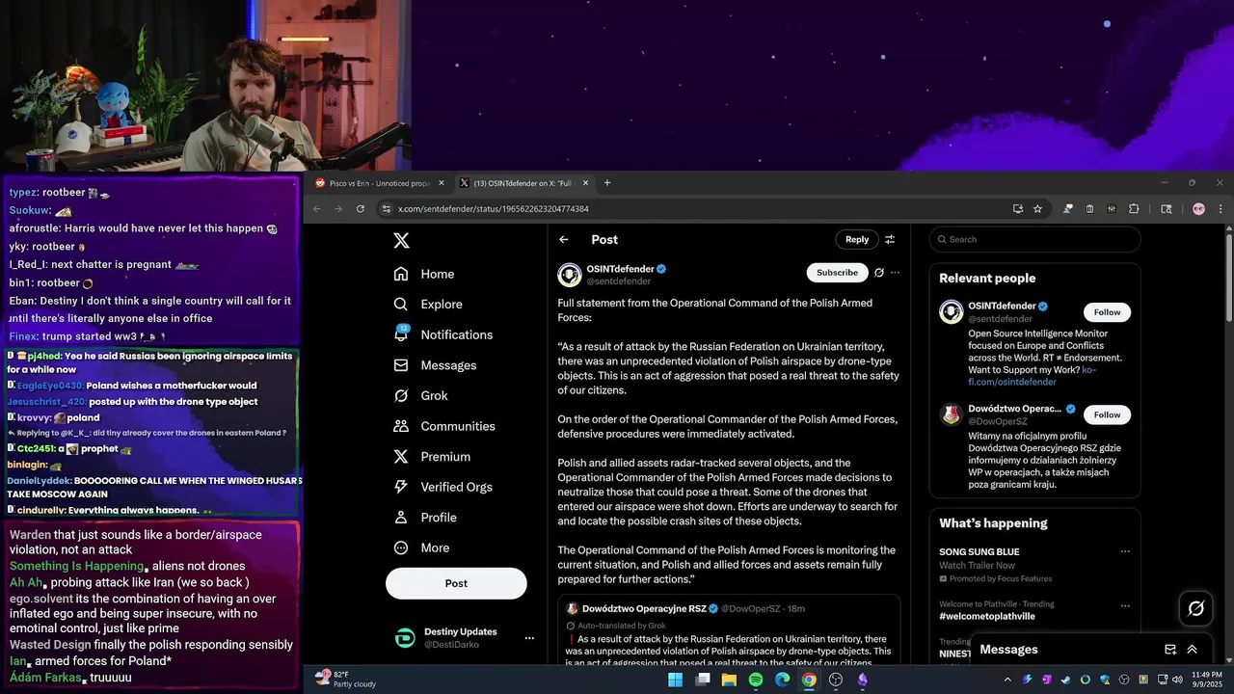
Task: Open Messages from the sidebar menu
Action: click(x=435, y=365)
